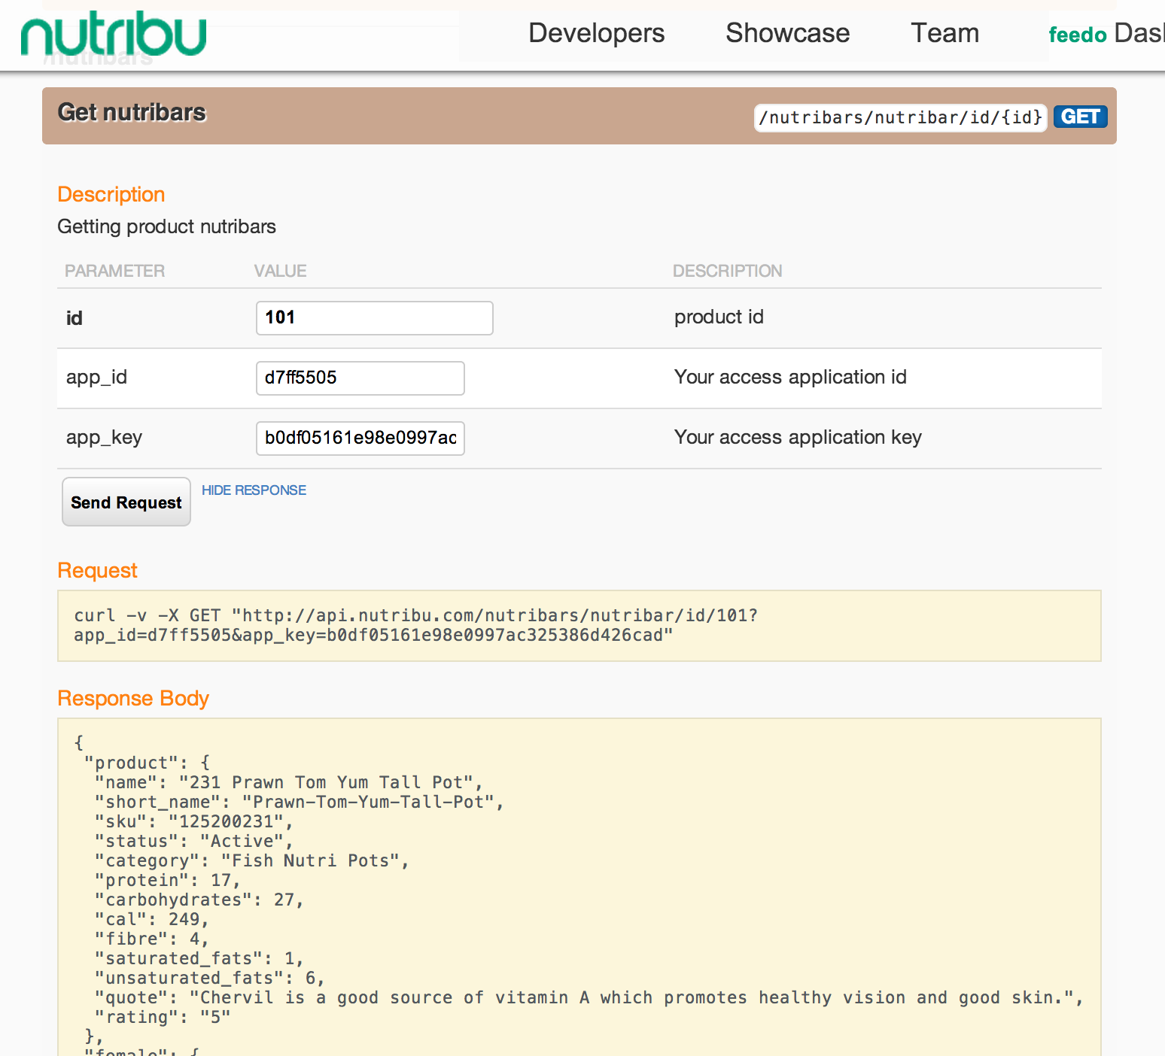Screen dimensions: 1165x1056
Task: Click the PARAMETER column header
Action: [114, 271]
